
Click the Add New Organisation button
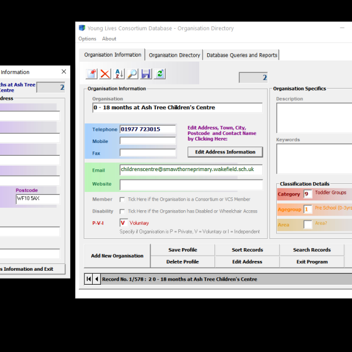click(x=117, y=256)
